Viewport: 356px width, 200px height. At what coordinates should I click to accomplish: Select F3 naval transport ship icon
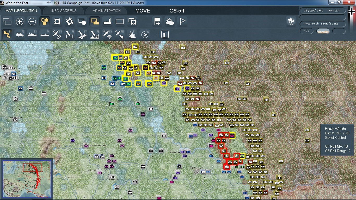coord(32,34)
